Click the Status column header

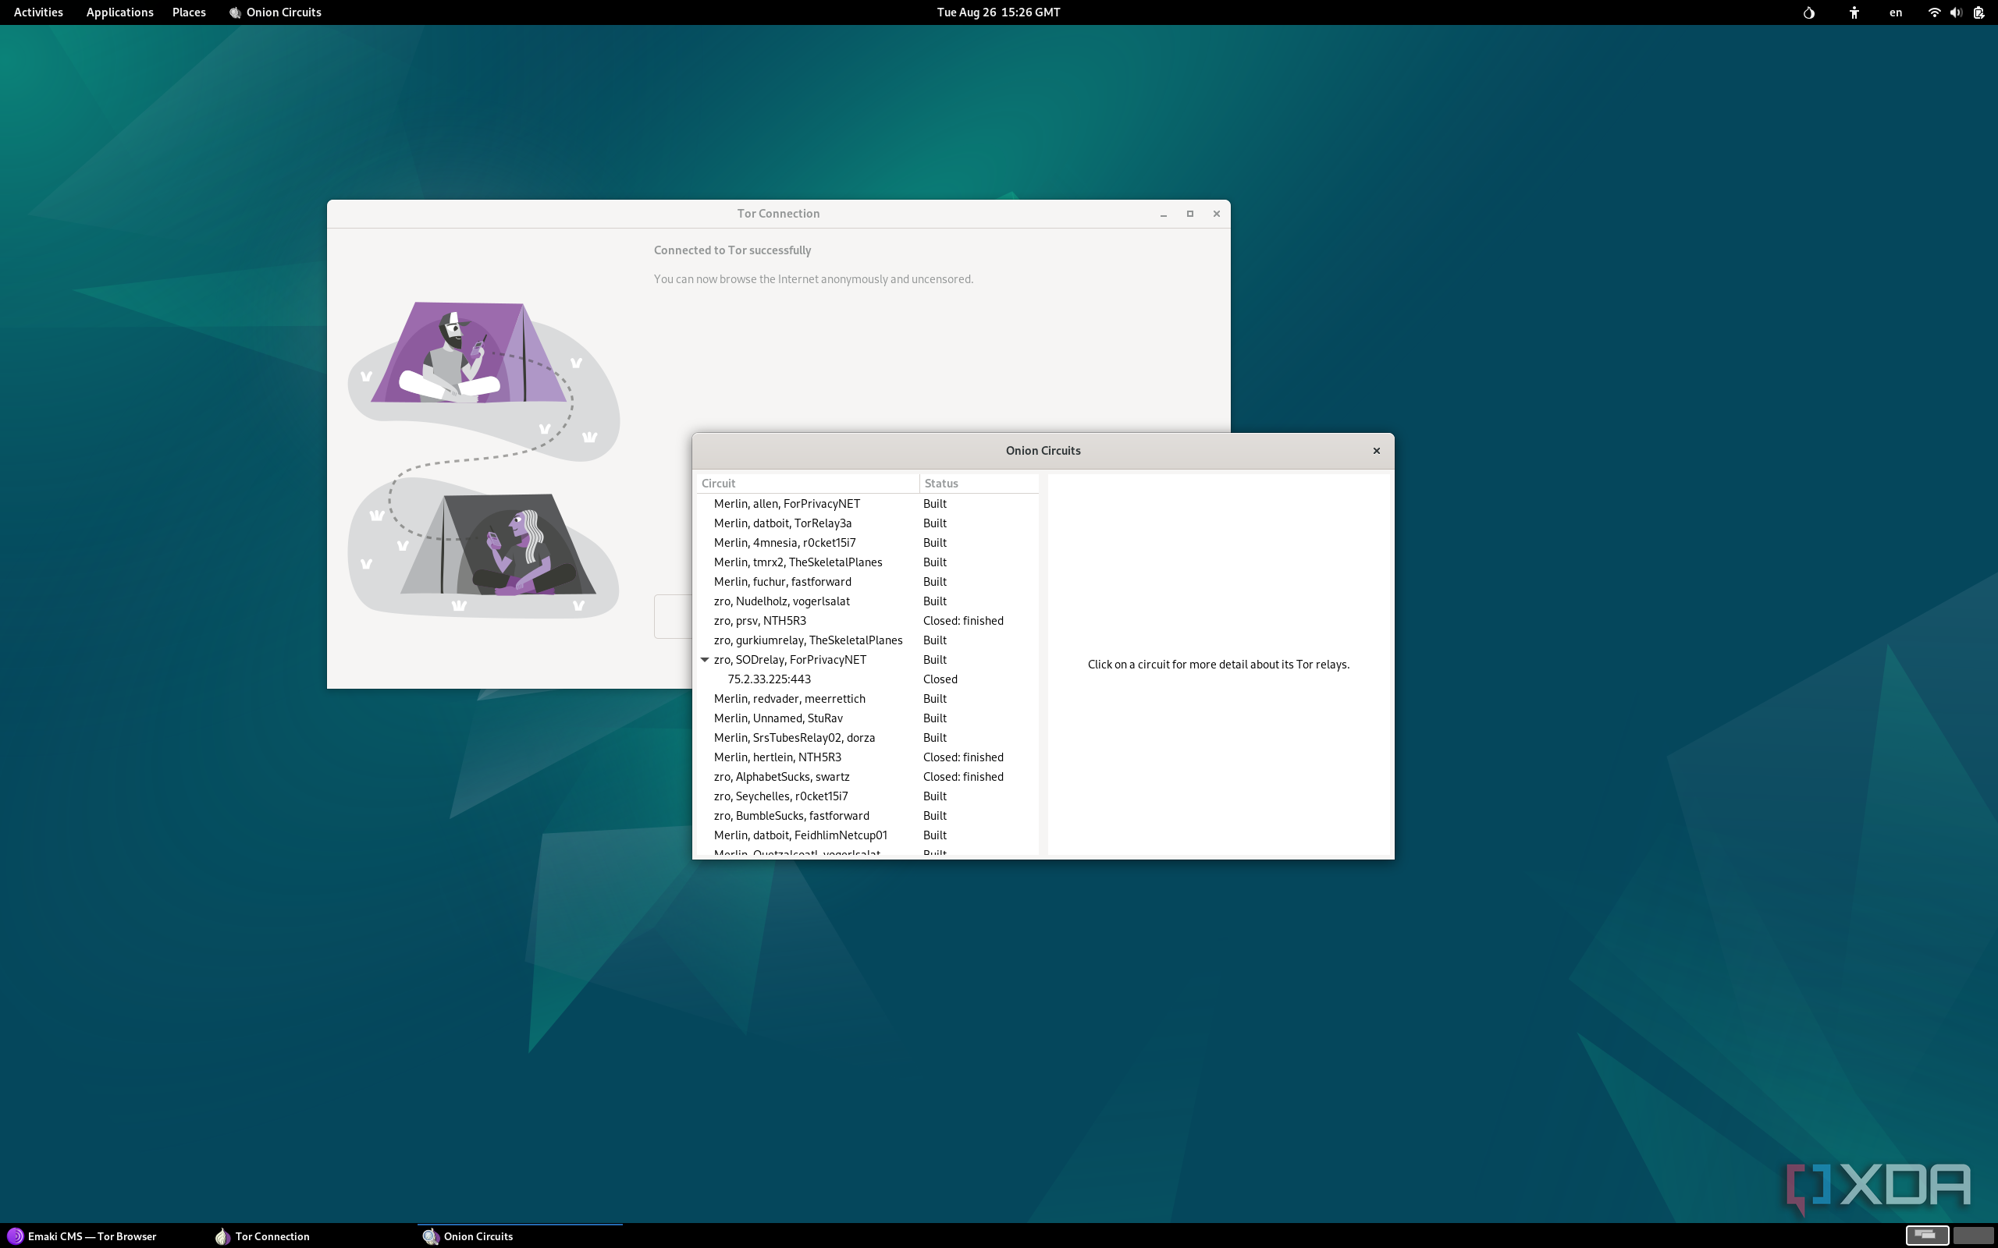[979, 484]
